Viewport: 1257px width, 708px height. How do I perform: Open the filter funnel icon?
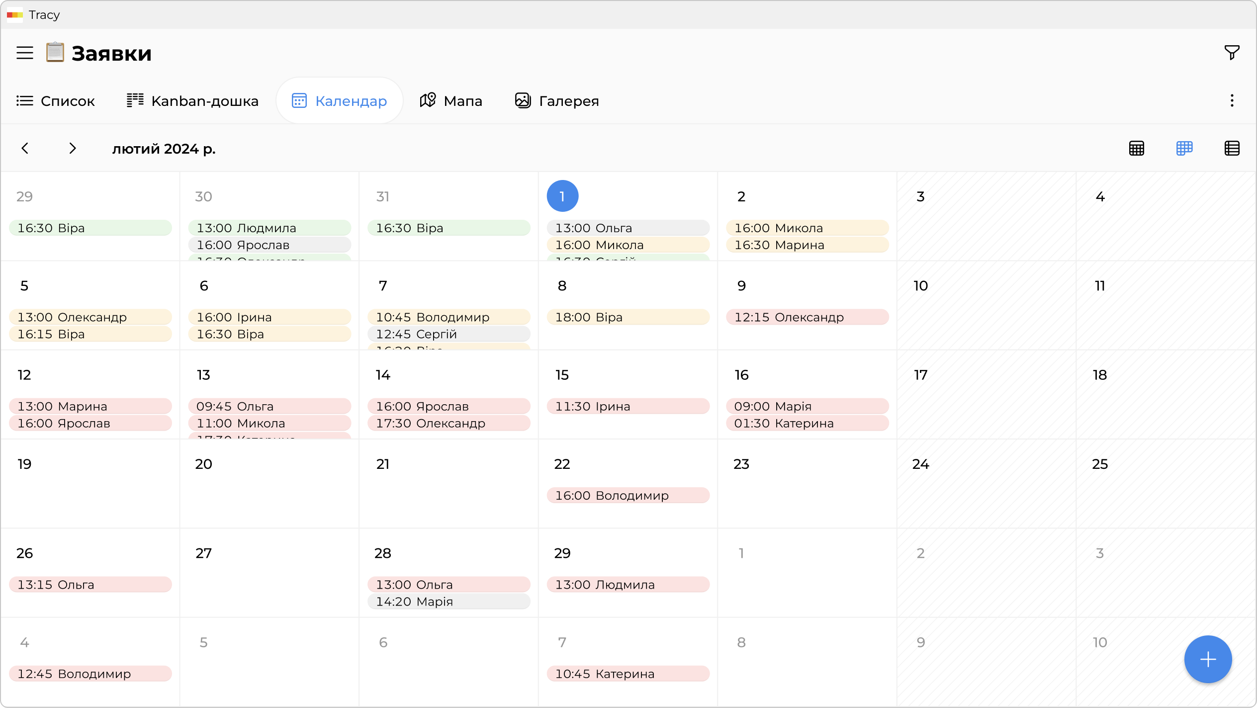coord(1232,52)
